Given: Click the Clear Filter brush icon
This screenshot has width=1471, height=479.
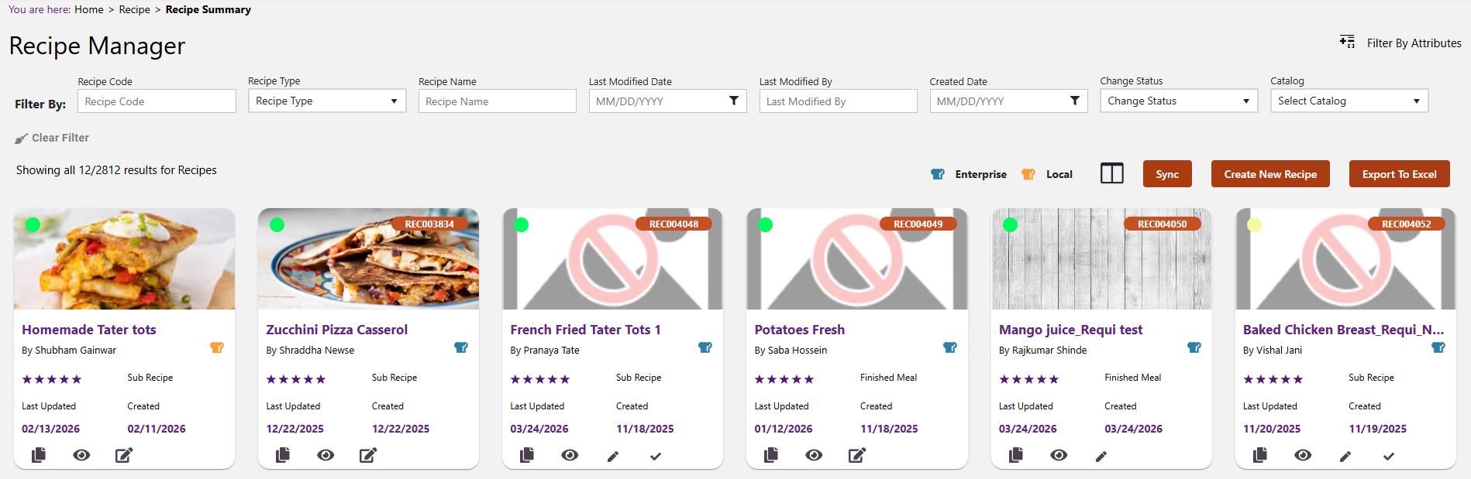Looking at the screenshot, I should 22,139.
